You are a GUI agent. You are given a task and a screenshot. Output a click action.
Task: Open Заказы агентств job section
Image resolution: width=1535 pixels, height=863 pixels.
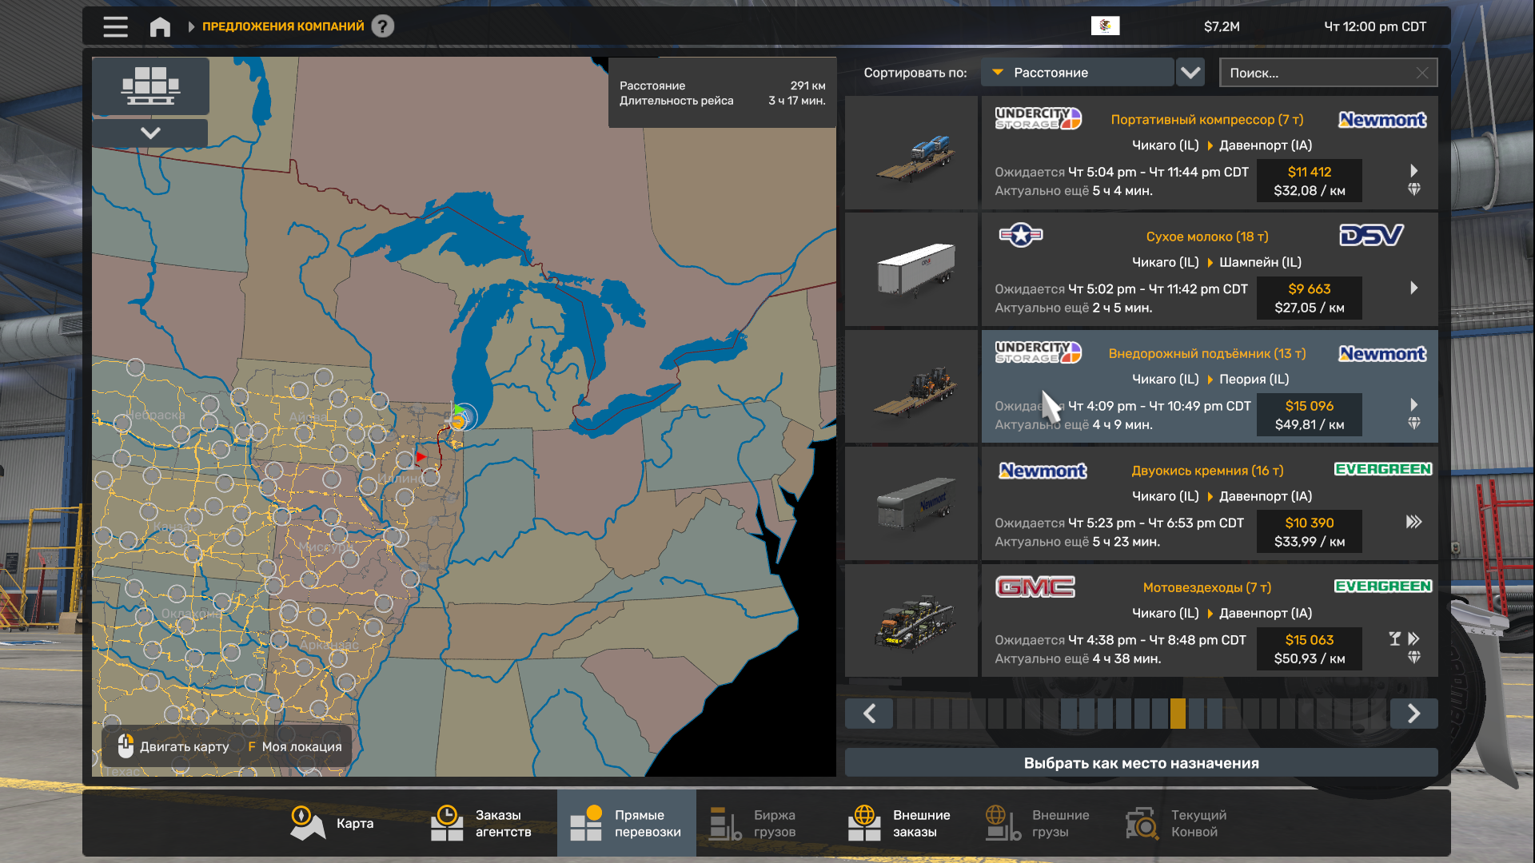click(x=481, y=824)
